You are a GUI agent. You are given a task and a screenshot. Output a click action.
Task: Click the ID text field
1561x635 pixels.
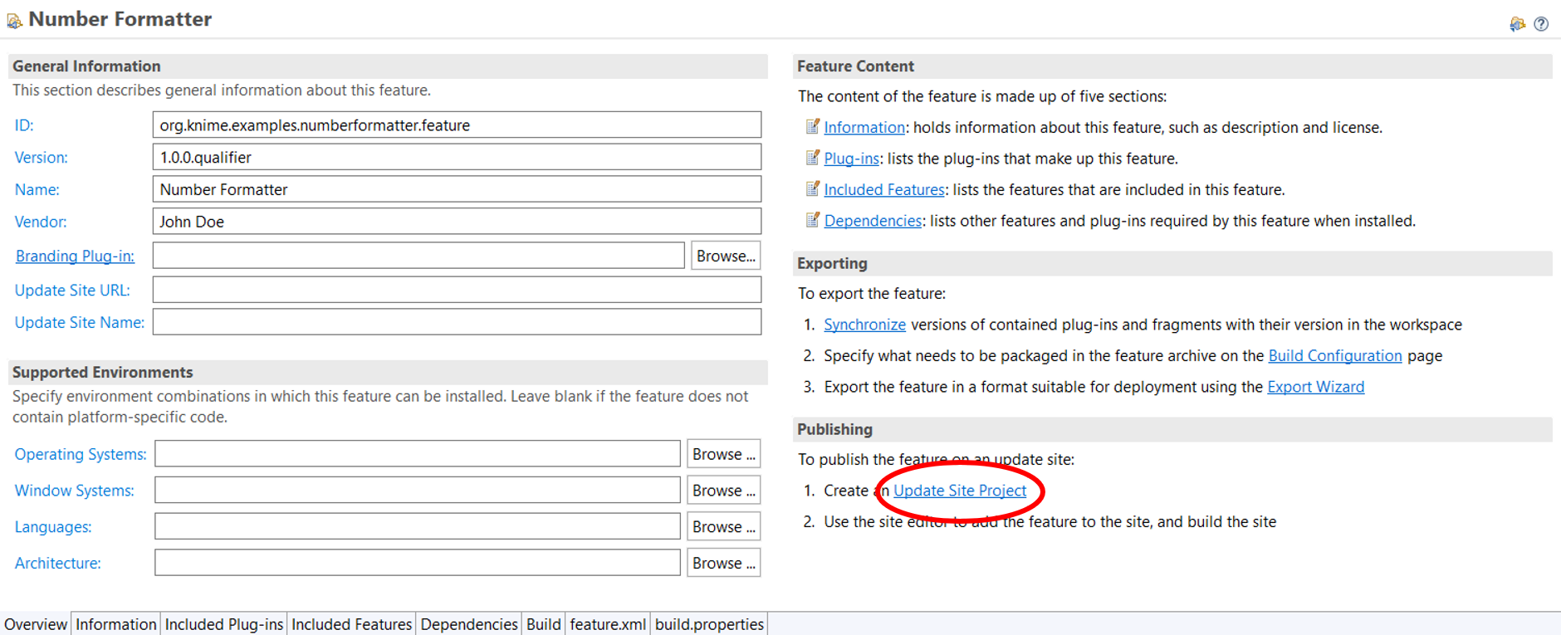[457, 125]
